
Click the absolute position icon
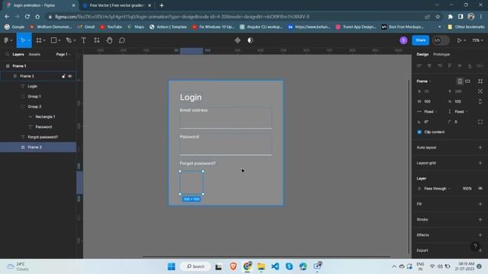click(x=480, y=91)
